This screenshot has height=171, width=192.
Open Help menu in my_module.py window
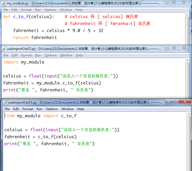coord(79,10)
